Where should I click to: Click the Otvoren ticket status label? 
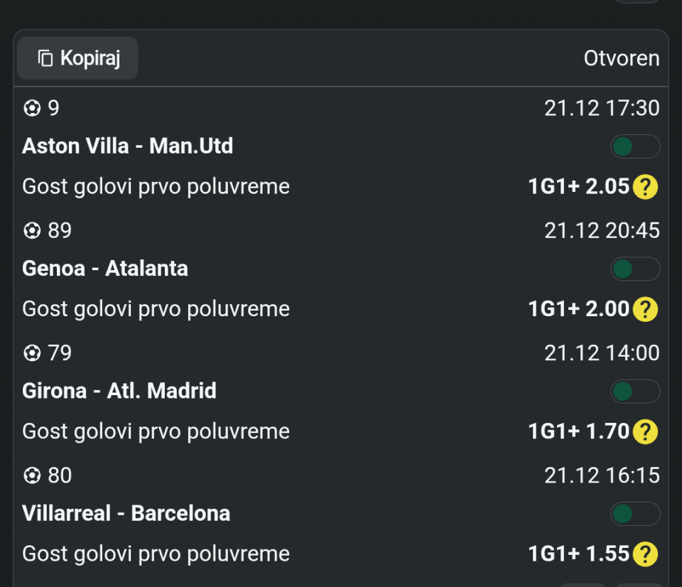tap(621, 58)
